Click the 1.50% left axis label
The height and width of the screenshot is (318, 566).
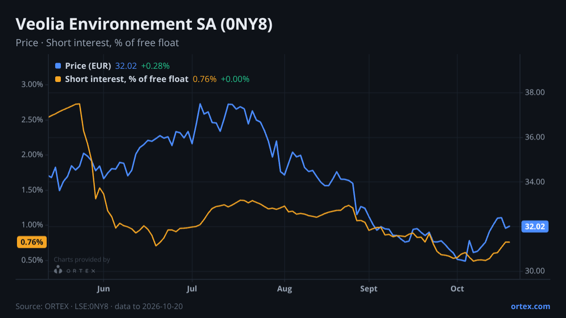[33, 190]
